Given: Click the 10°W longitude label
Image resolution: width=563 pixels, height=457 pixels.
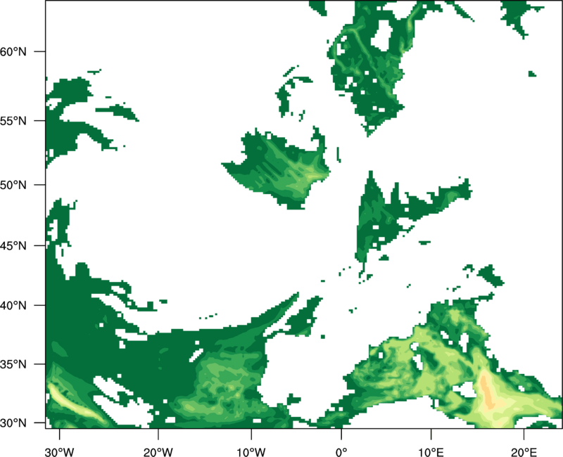Looking at the screenshot, I should coord(251,452).
